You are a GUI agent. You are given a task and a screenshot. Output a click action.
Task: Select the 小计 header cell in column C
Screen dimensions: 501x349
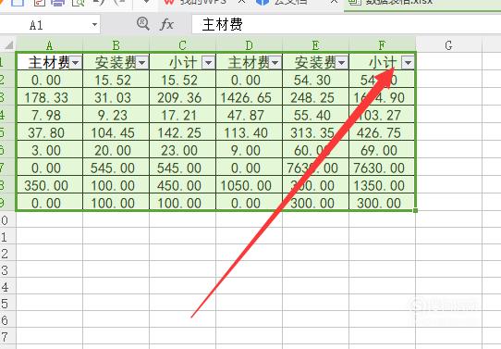pos(182,62)
